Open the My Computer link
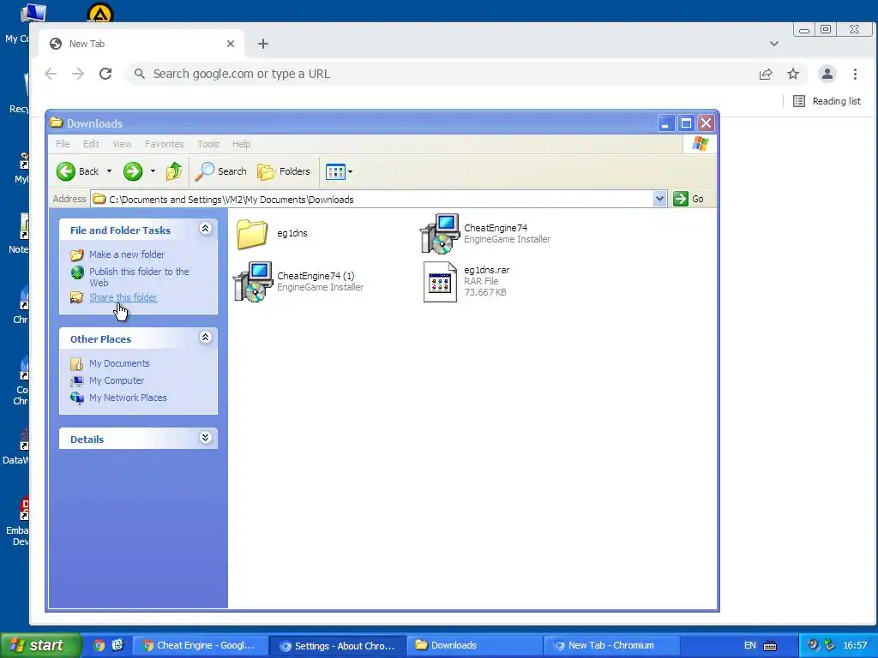878x658 pixels. (117, 381)
